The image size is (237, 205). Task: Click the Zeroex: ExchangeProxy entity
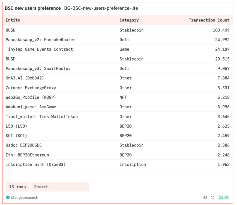click(x=31, y=88)
